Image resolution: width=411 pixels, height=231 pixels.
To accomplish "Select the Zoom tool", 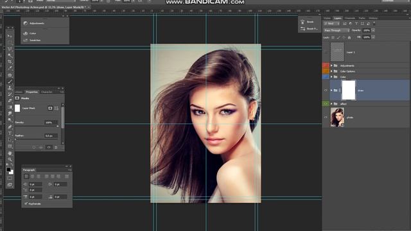I will (10, 159).
